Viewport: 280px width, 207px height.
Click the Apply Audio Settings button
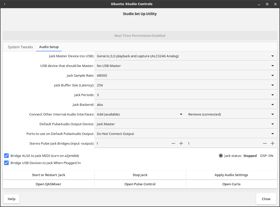231,175
